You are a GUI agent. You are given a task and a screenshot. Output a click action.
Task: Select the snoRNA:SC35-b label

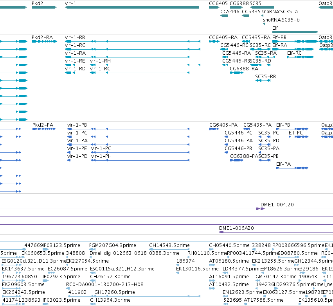coord(281,20)
